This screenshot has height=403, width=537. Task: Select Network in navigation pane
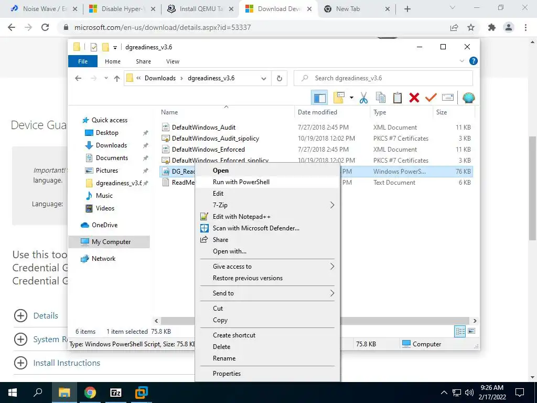[x=103, y=259]
